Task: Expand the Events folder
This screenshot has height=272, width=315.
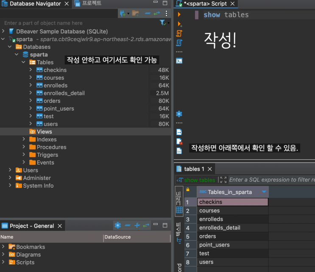Action: [x=24, y=162]
